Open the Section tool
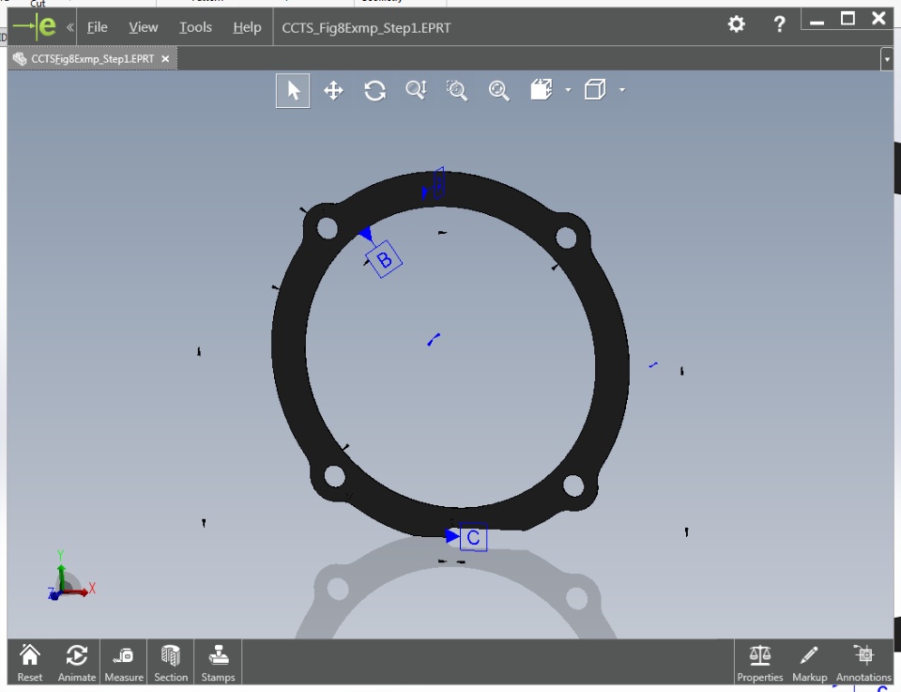 [171, 662]
